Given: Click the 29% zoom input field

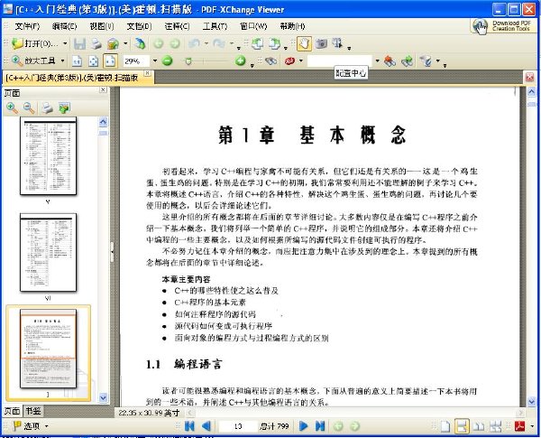Looking at the screenshot, I should coord(136,61).
